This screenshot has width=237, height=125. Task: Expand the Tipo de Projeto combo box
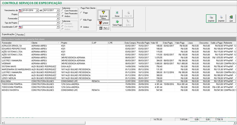click(58, 23)
